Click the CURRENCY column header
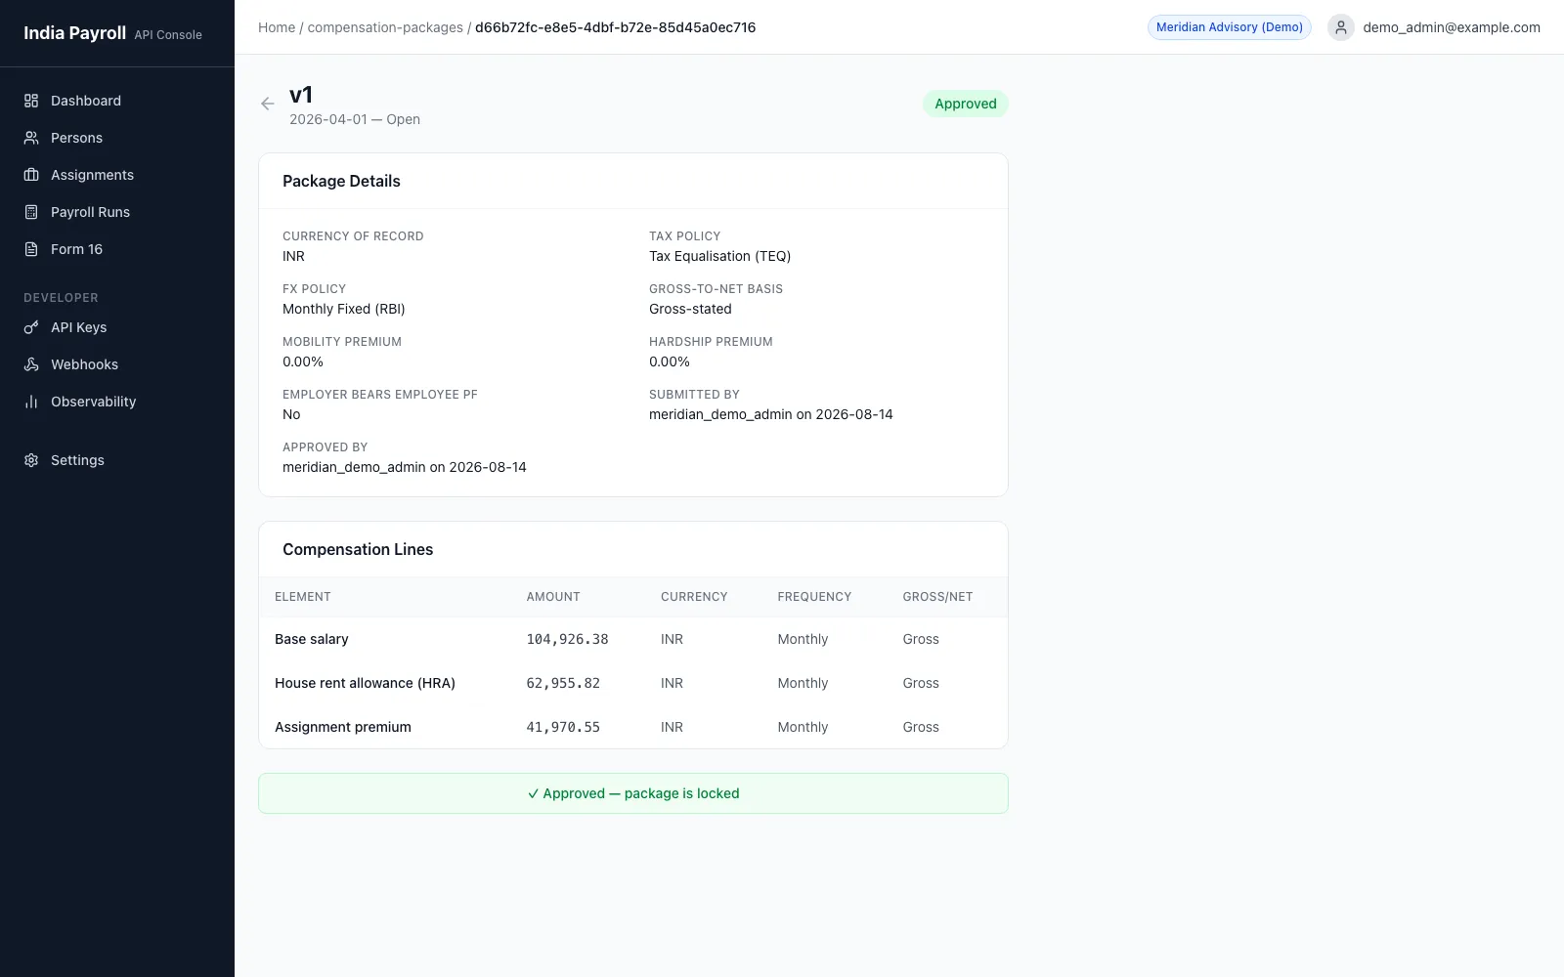 click(694, 597)
